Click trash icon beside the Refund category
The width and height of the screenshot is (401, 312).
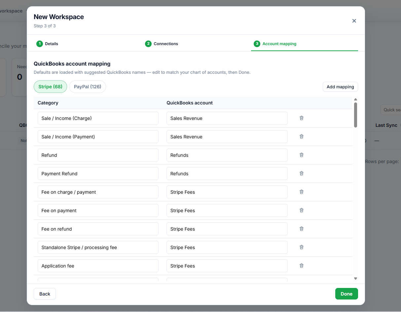[x=301, y=155]
